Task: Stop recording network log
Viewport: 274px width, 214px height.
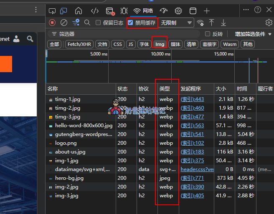Action: pos(52,23)
